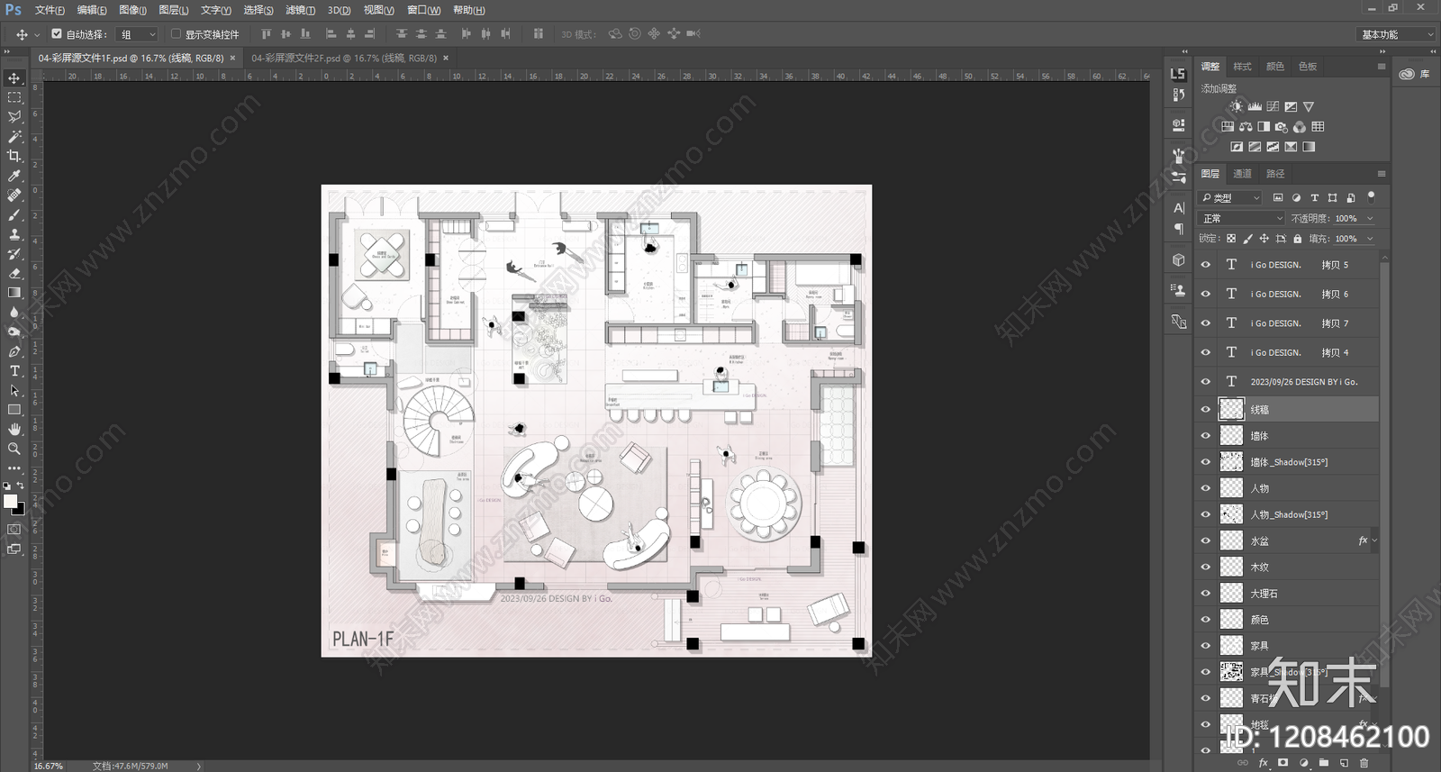
Task: Open the blend mode 正常 dropdown
Action: pyautogui.click(x=1241, y=218)
